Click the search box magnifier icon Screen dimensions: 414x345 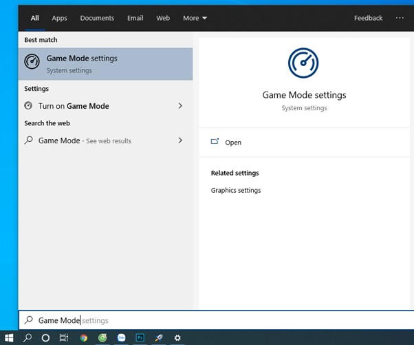28,320
